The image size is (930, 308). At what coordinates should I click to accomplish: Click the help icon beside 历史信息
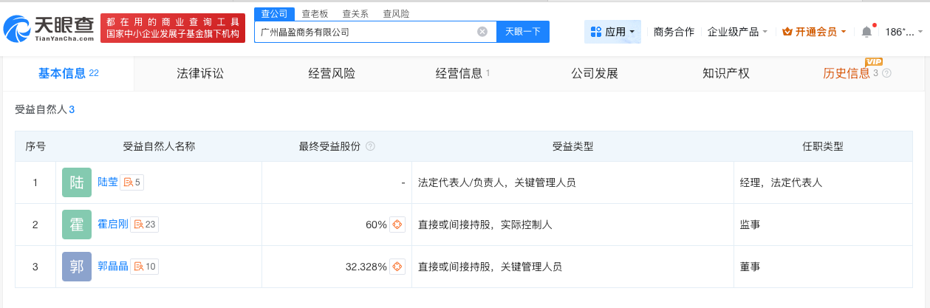point(887,73)
